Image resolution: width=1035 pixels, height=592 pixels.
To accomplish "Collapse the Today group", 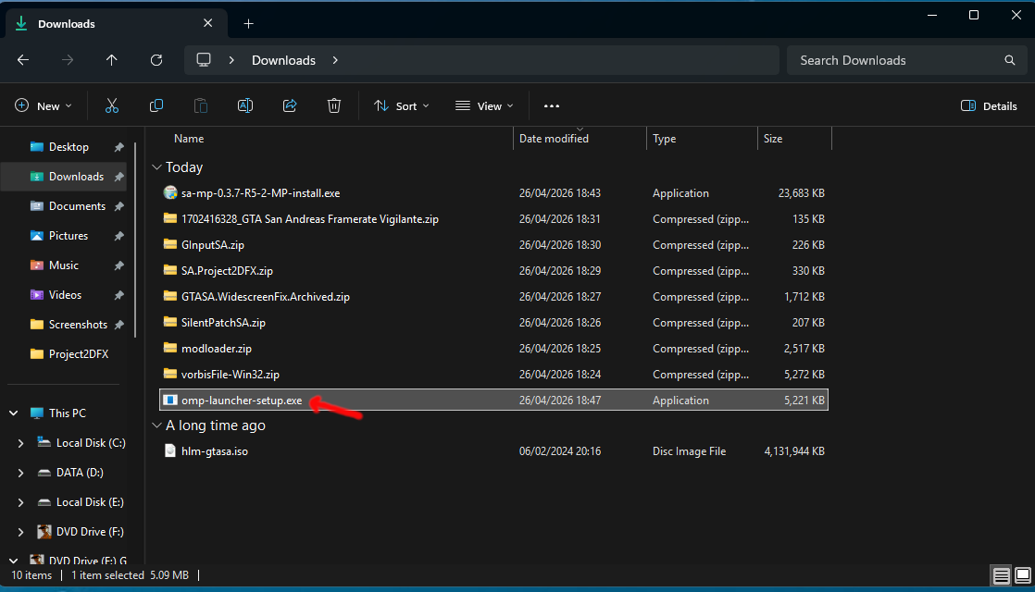I will point(156,167).
